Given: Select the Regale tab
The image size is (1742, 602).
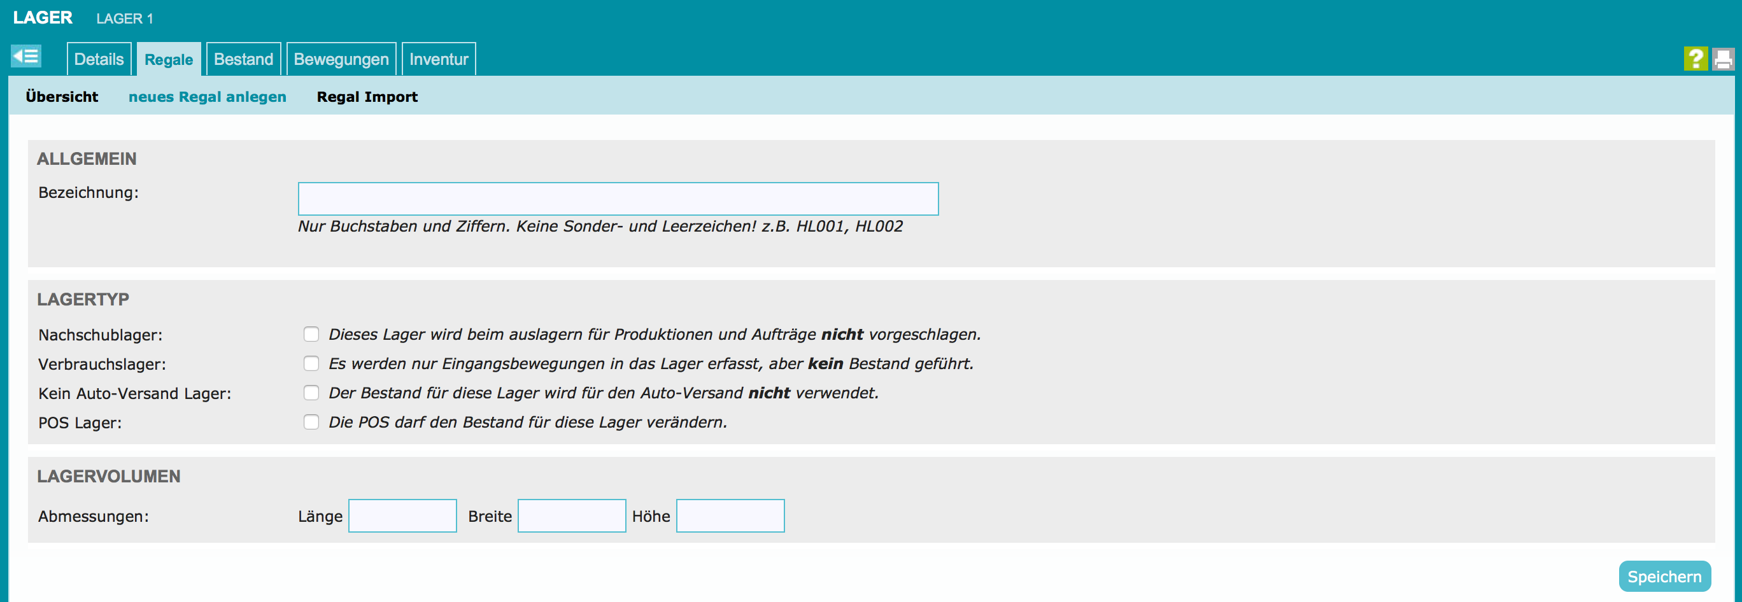Looking at the screenshot, I should click(168, 59).
